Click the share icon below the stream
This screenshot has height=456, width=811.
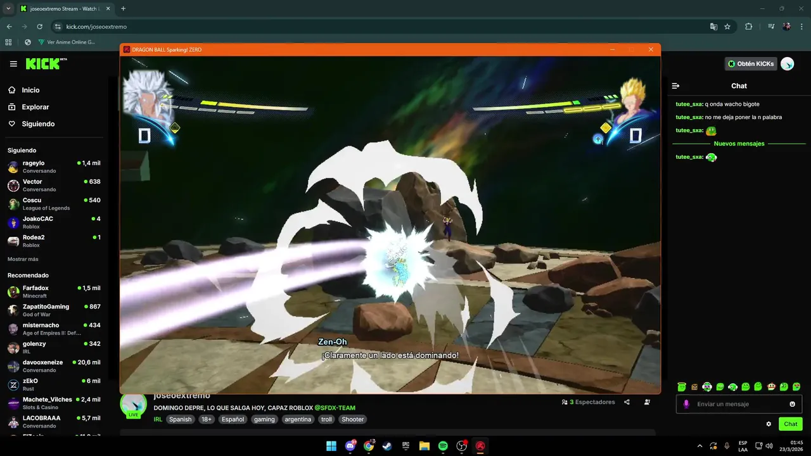(627, 402)
